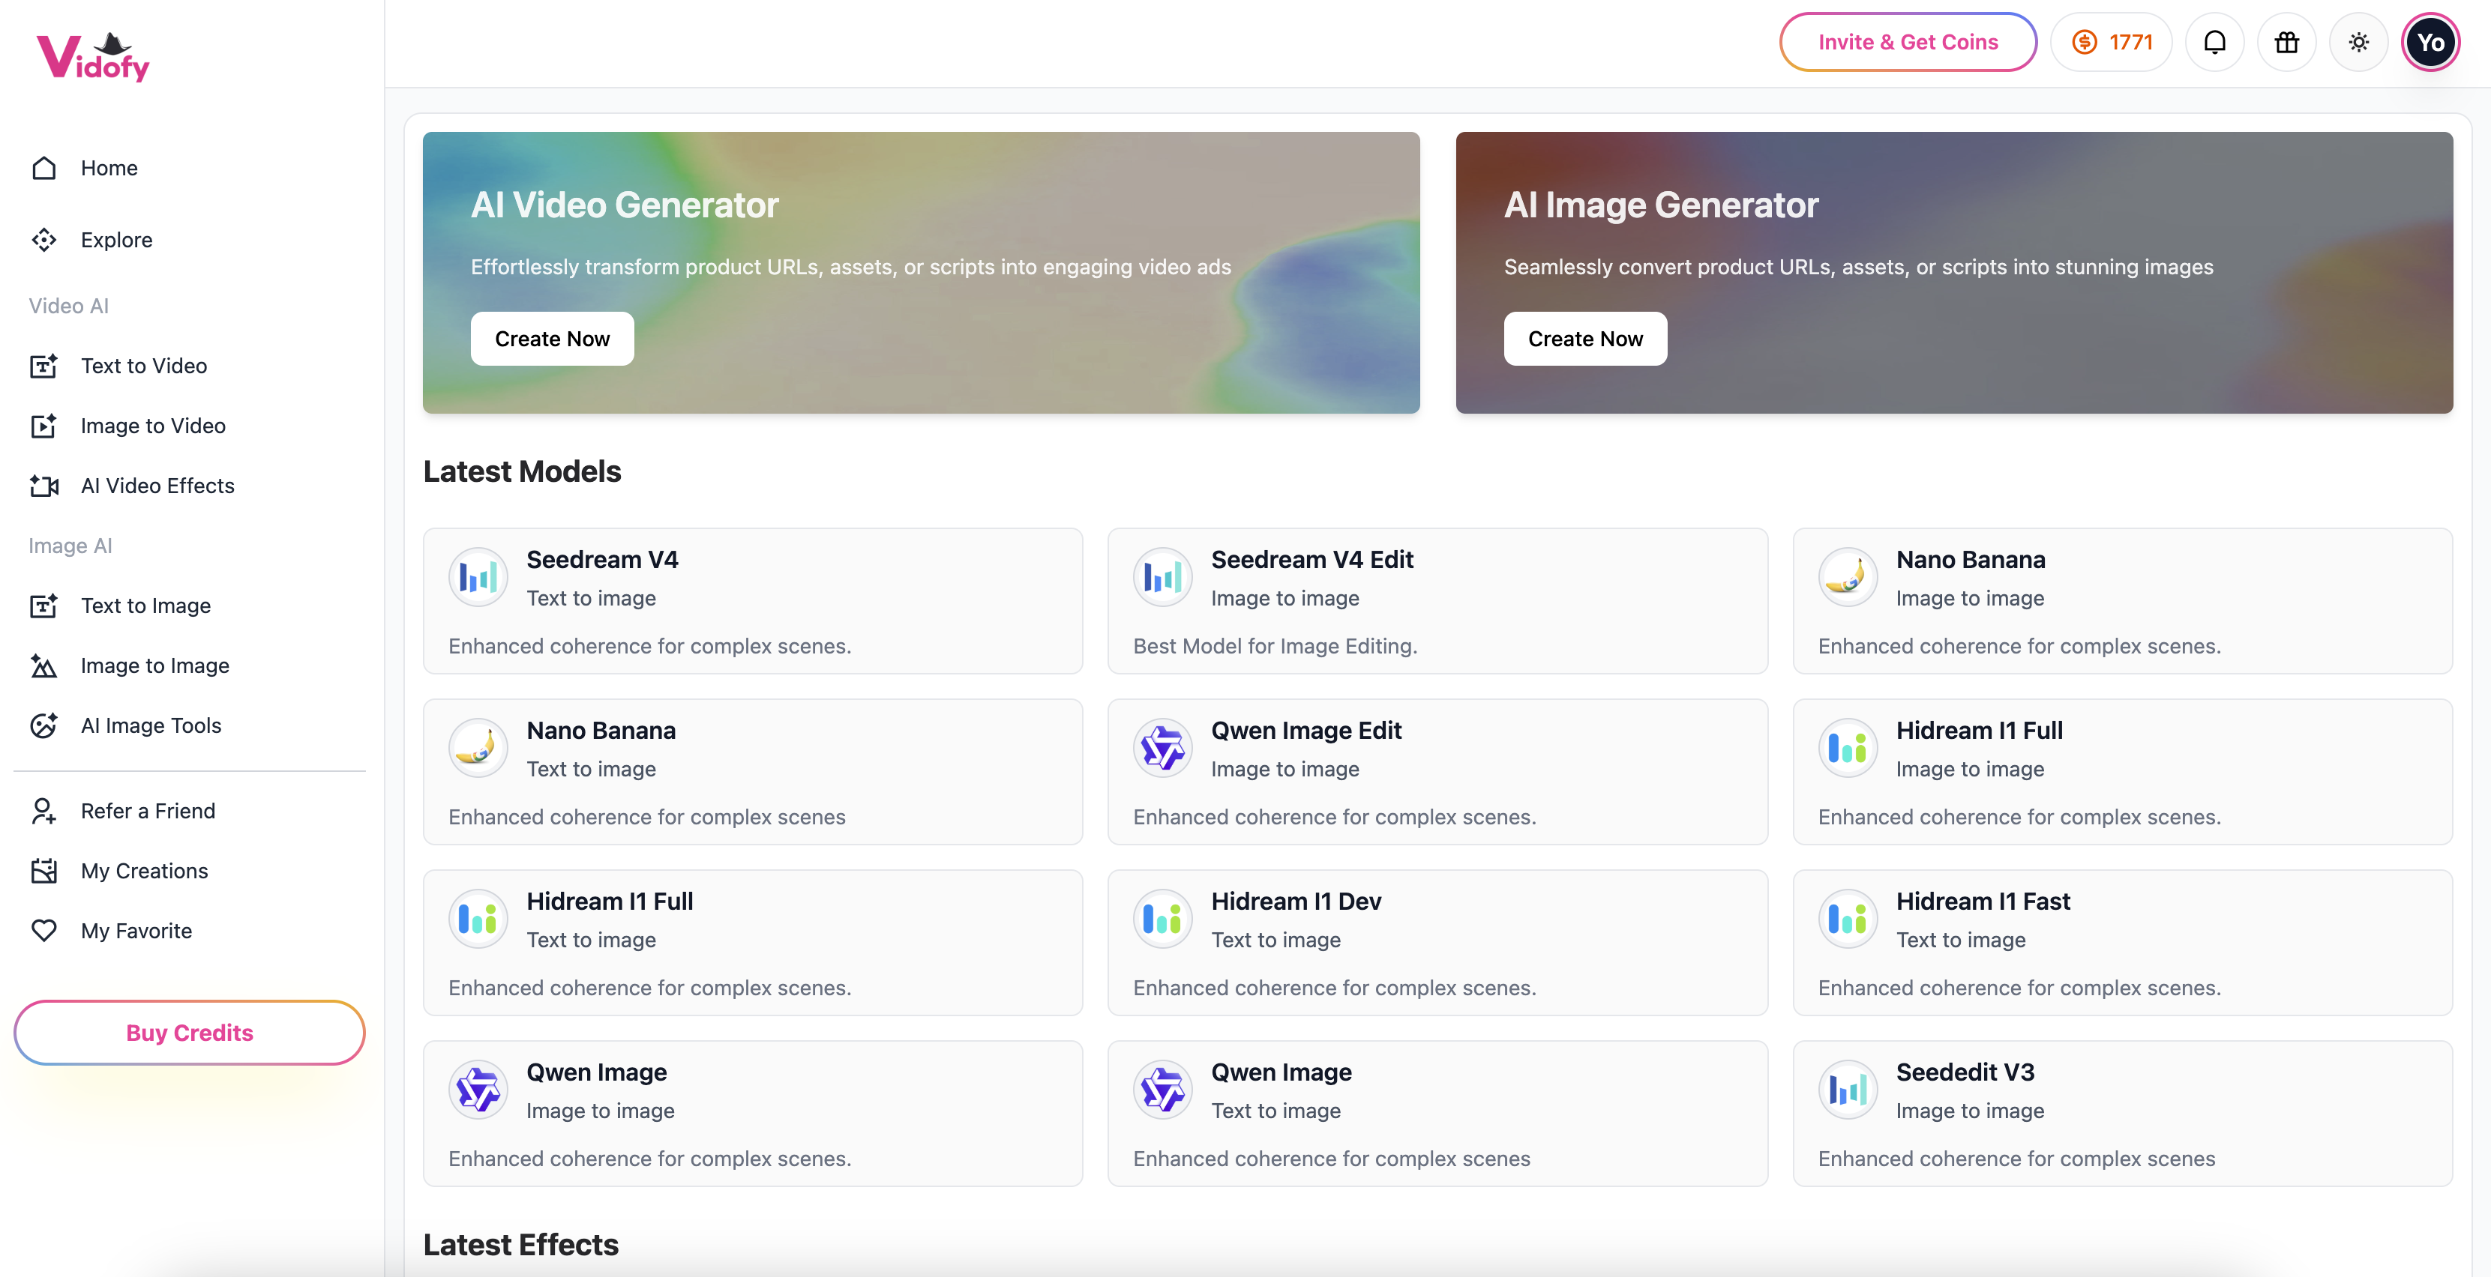Open My Creations page
The height and width of the screenshot is (1277, 2491).
pyautogui.click(x=144, y=871)
